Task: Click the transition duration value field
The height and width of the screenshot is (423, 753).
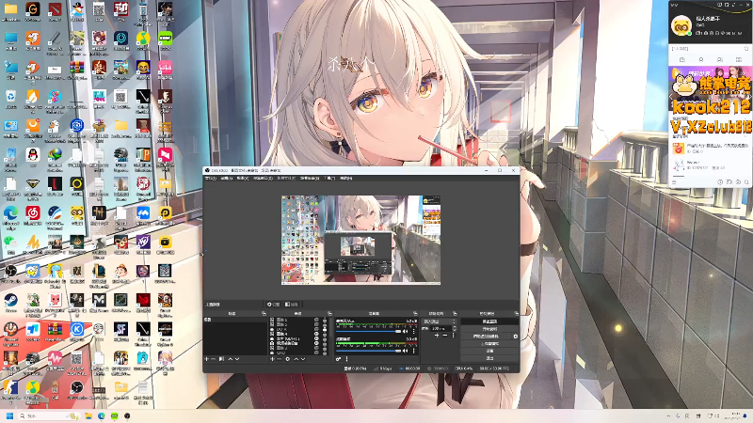Action: pyautogui.click(x=441, y=328)
